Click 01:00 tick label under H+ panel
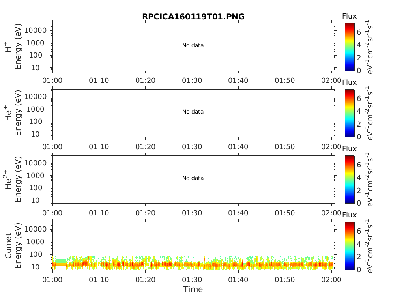 tap(52, 80)
